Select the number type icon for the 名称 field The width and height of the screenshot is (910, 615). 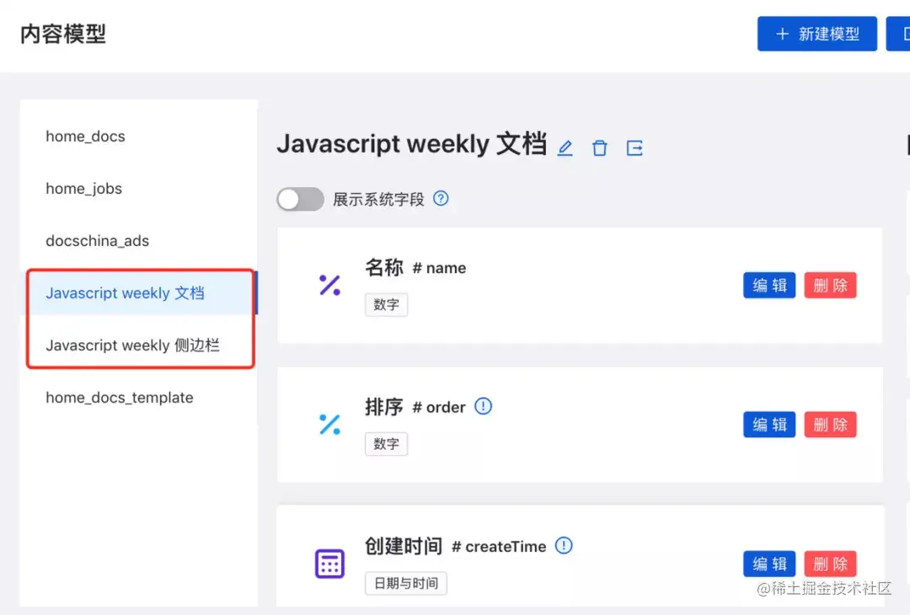click(x=330, y=285)
